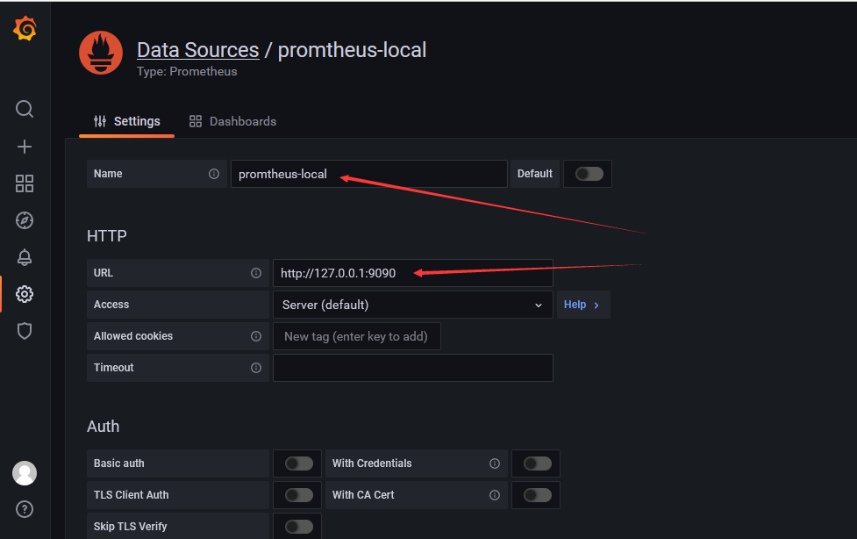This screenshot has height=539, width=857.
Task: Open the Dashboards grid icon in sidebar
Action: (x=25, y=183)
